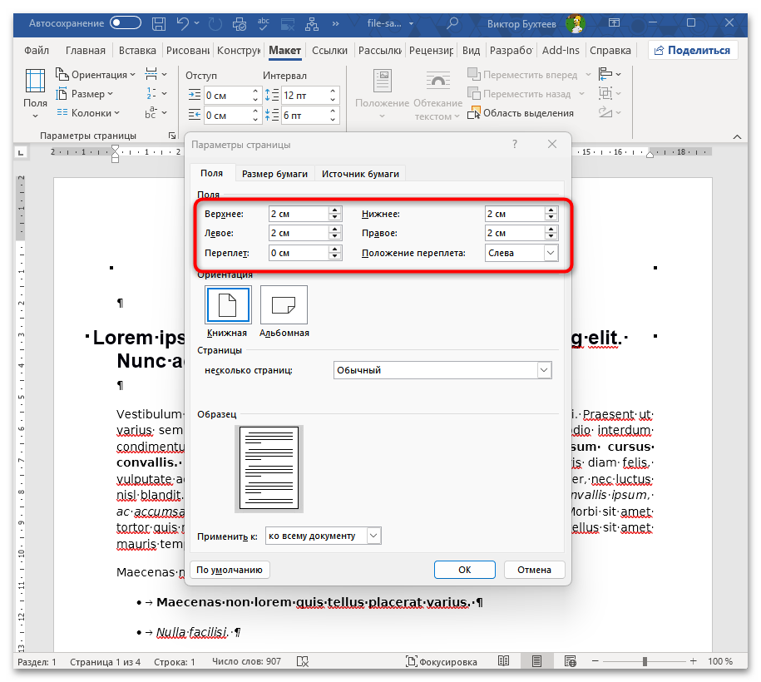Viewport: 761px width, 682px height.
Task: Select web layout view in status bar
Action: [570, 661]
